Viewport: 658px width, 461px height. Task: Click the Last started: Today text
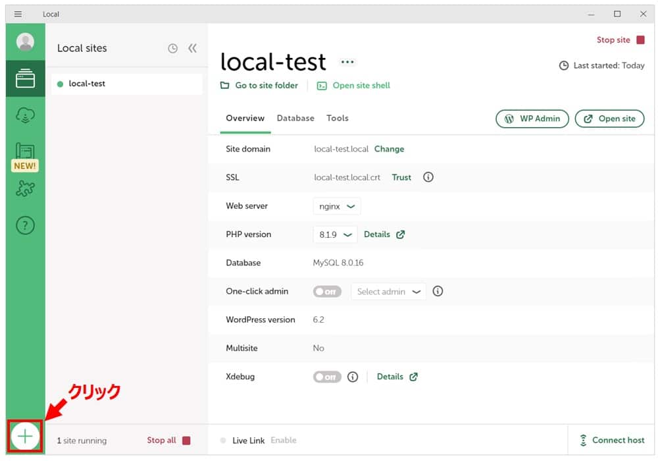[x=609, y=65]
